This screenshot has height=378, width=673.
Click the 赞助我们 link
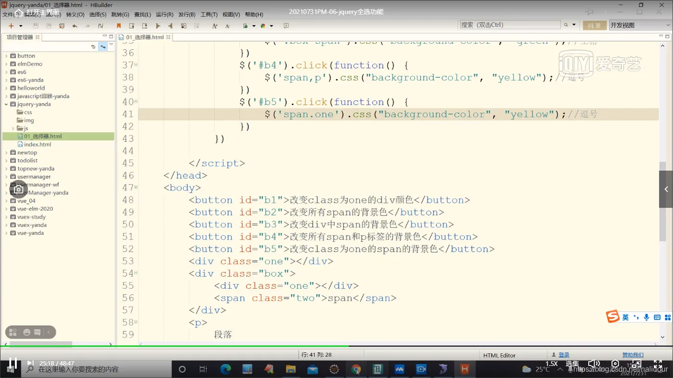tap(633, 355)
